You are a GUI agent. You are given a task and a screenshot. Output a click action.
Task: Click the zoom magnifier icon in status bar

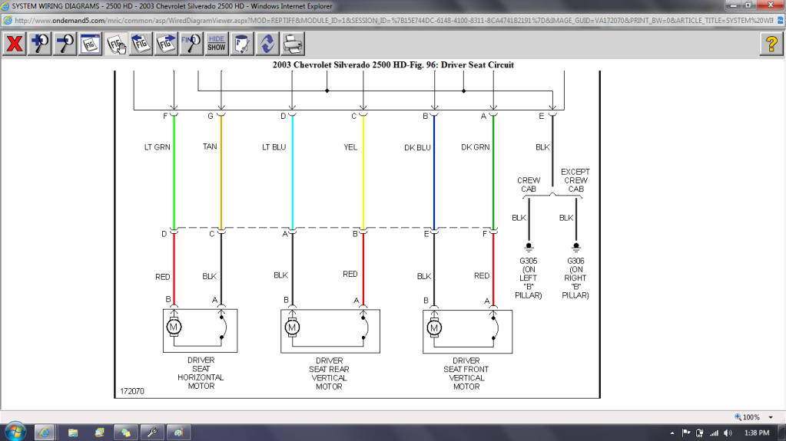pos(738,417)
